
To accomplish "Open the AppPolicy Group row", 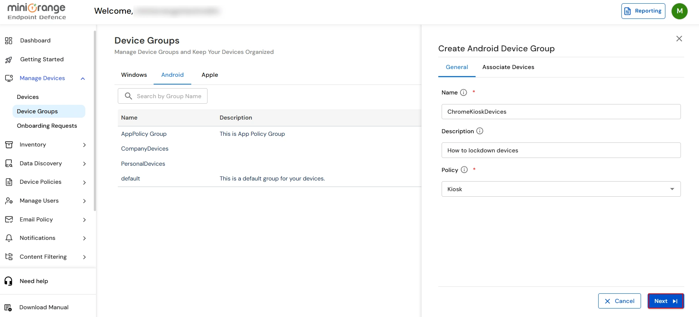I will click(x=270, y=134).
